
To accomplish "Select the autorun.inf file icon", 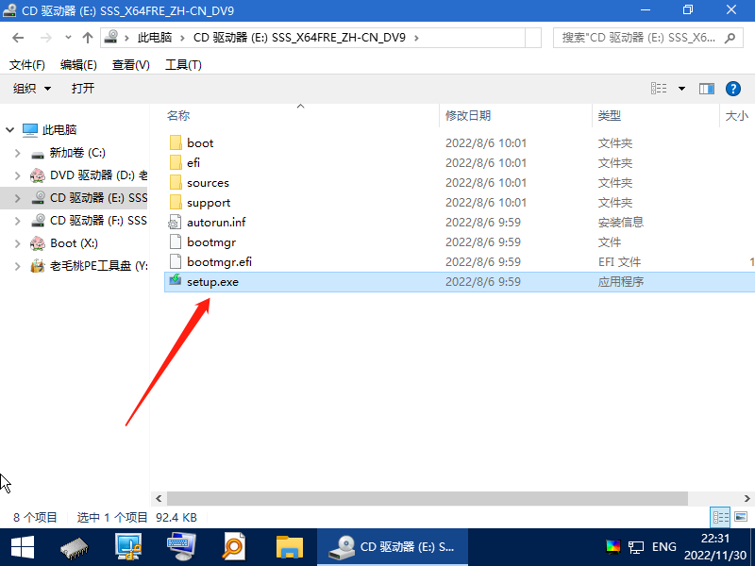I will (x=175, y=223).
